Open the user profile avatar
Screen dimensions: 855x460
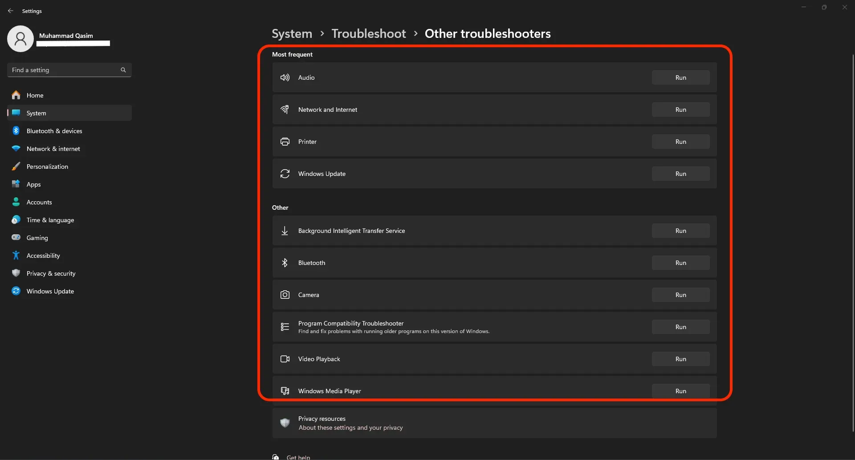click(x=20, y=39)
